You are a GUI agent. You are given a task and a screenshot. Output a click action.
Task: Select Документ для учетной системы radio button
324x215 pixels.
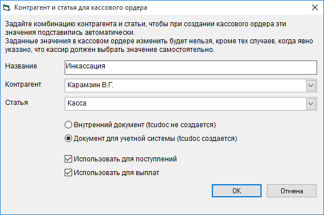pyautogui.click(x=68, y=139)
